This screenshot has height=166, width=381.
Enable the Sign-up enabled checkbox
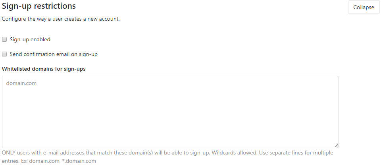point(4,39)
